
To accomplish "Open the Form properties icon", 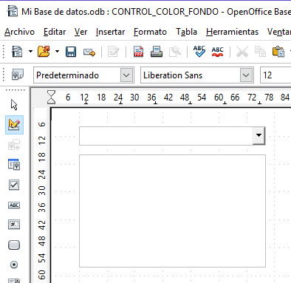I will click(x=14, y=165).
